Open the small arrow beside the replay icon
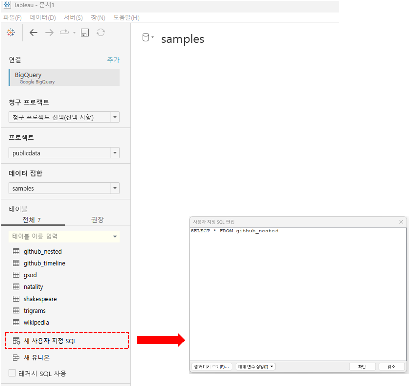This screenshot has width=412, height=386. [74, 33]
